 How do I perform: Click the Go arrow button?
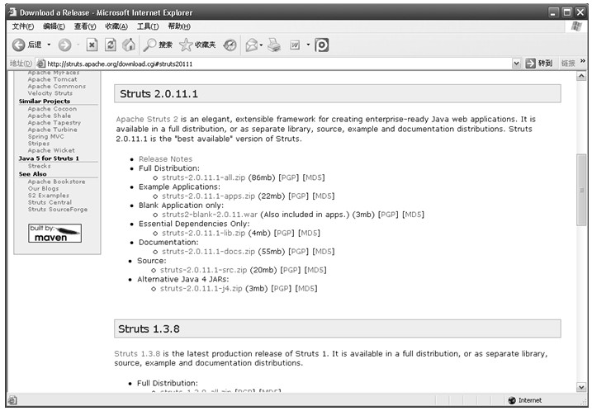point(530,63)
